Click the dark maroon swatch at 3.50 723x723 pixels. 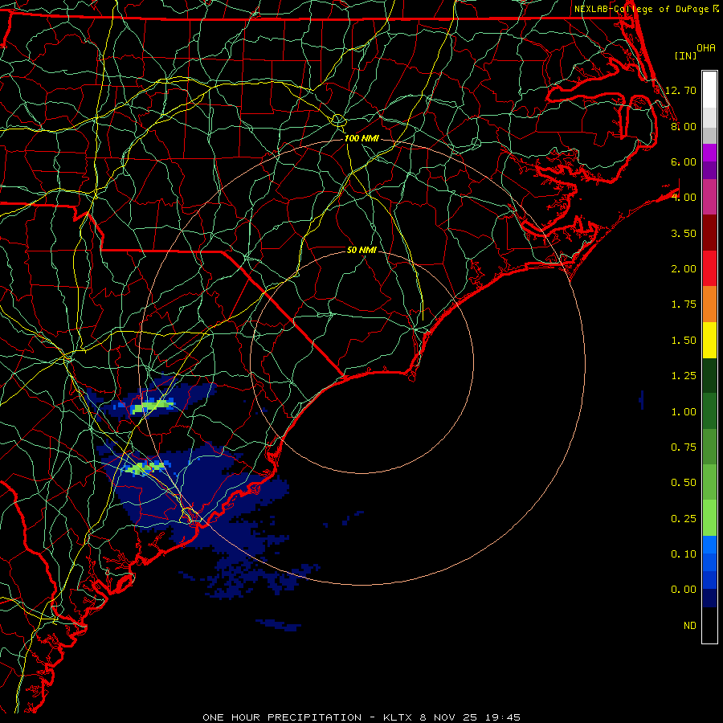709,233
